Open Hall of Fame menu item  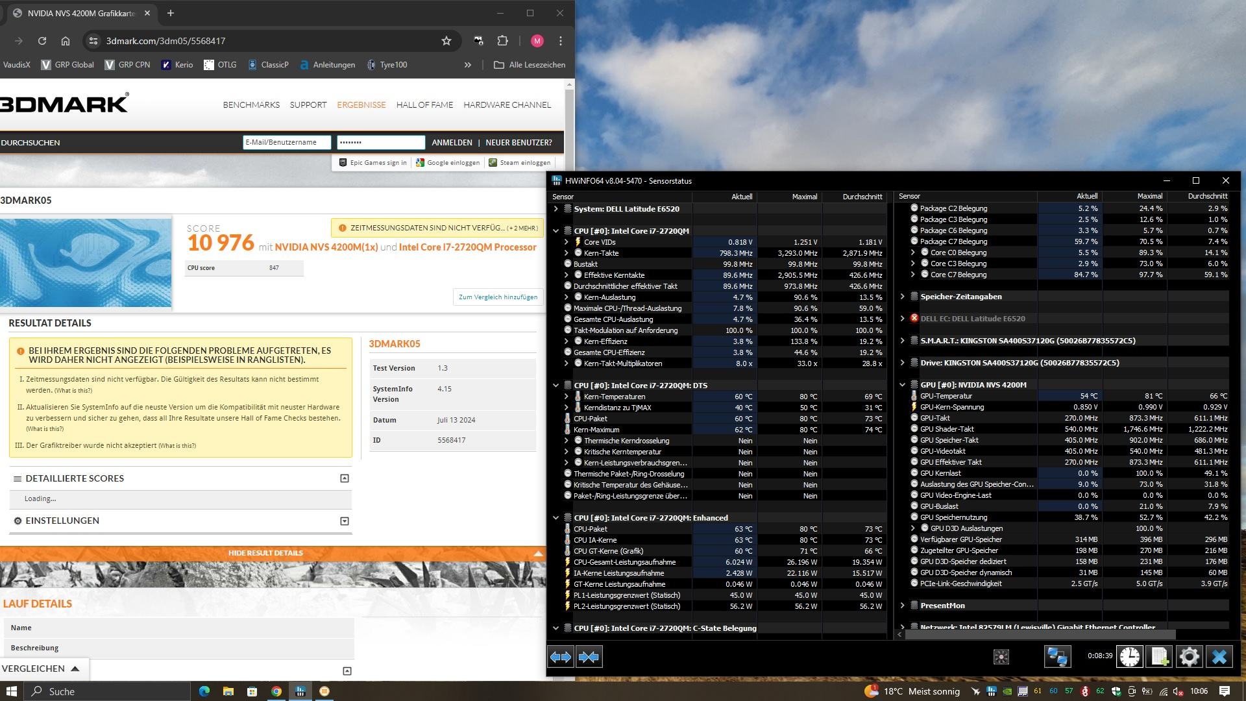click(x=424, y=105)
